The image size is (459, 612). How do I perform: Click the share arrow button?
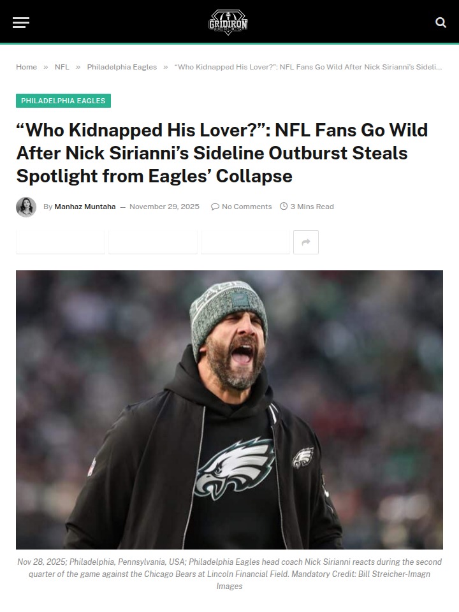click(306, 242)
